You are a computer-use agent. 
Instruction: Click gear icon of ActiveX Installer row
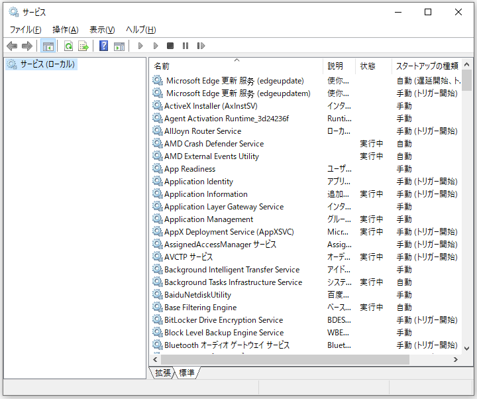157,105
